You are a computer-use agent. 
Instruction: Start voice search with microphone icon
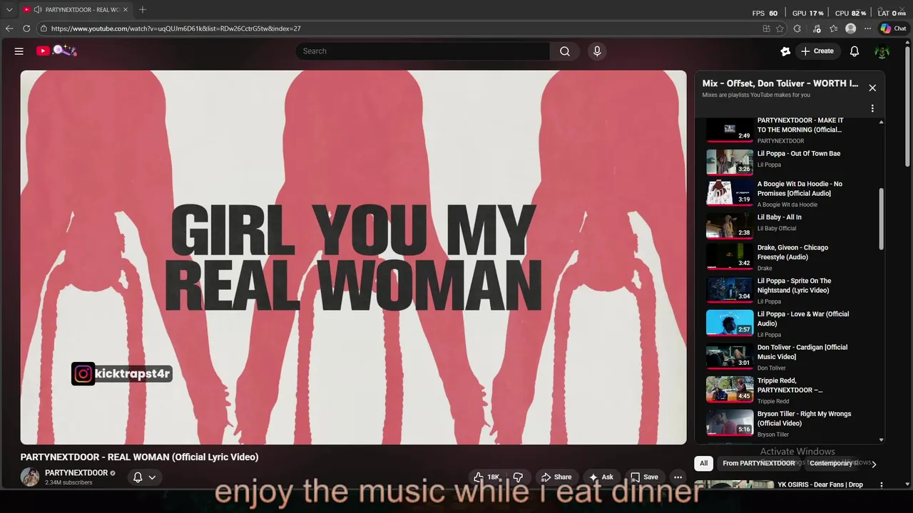[x=597, y=51]
